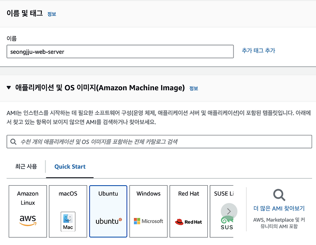Click the seongjju-web-server name value
The width and height of the screenshot is (316, 245).
[39, 51]
